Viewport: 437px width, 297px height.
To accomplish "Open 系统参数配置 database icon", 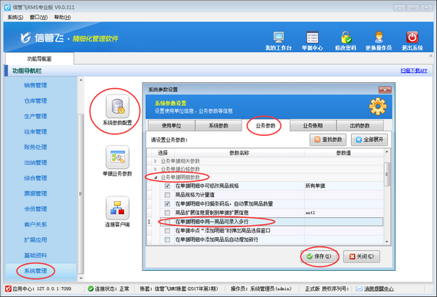I will pyautogui.click(x=117, y=106).
